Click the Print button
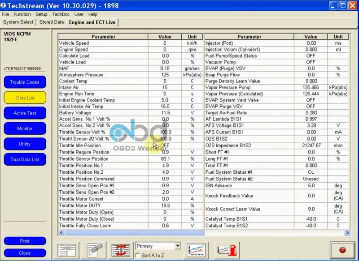 [x=25, y=241]
